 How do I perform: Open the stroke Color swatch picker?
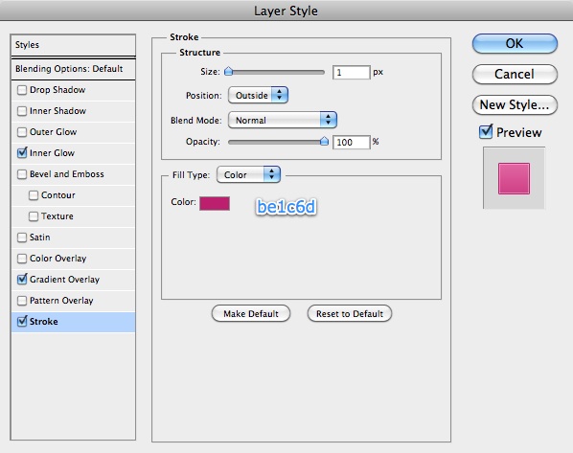pyautogui.click(x=215, y=203)
